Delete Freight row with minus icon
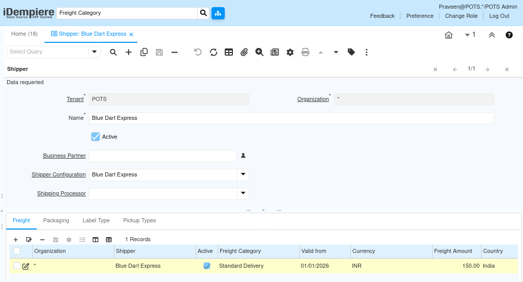Image resolution: width=523 pixels, height=282 pixels. point(42,240)
